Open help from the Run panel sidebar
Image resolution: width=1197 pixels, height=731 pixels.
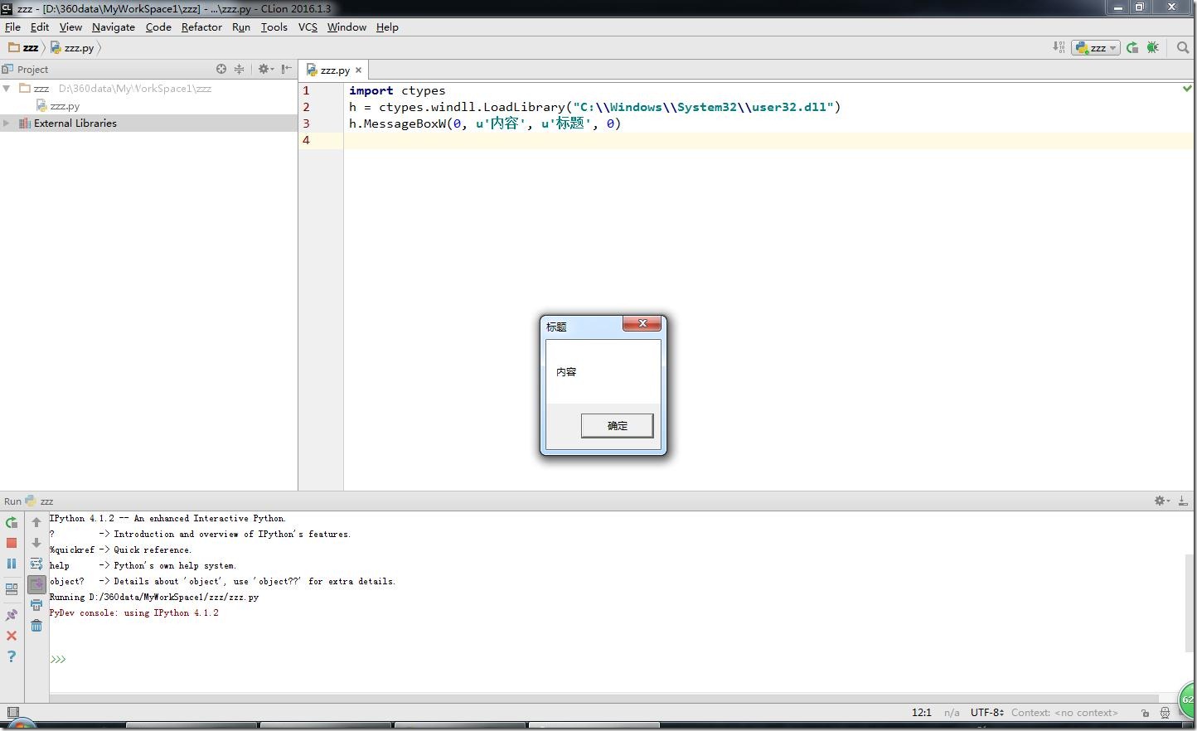[12, 656]
